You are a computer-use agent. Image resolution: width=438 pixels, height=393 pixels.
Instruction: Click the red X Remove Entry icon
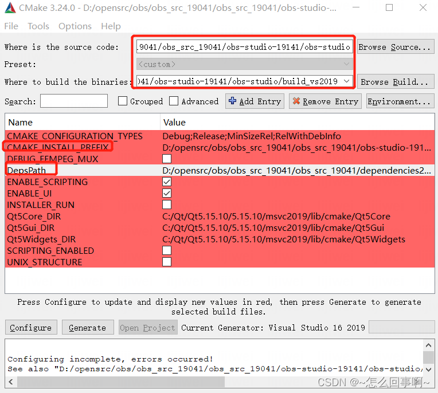click(x=296, y=101)
